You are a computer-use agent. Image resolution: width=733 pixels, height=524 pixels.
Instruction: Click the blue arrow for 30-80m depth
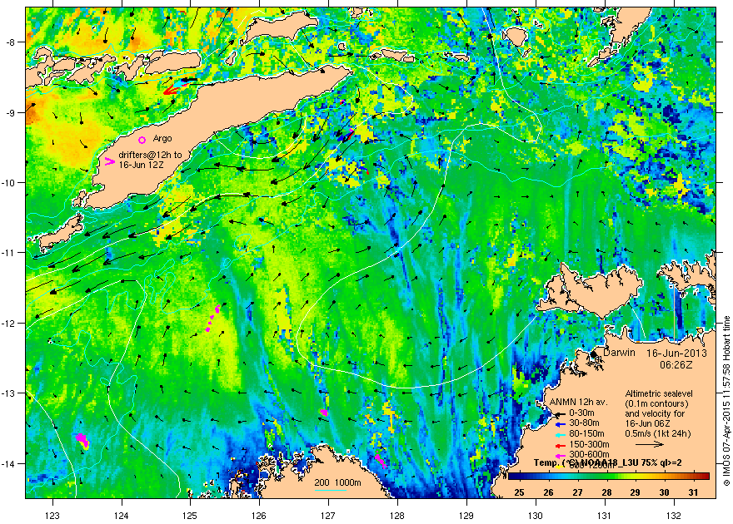(x=560, y=424)
